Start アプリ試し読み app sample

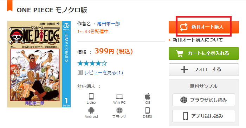(x=203, y=116)
